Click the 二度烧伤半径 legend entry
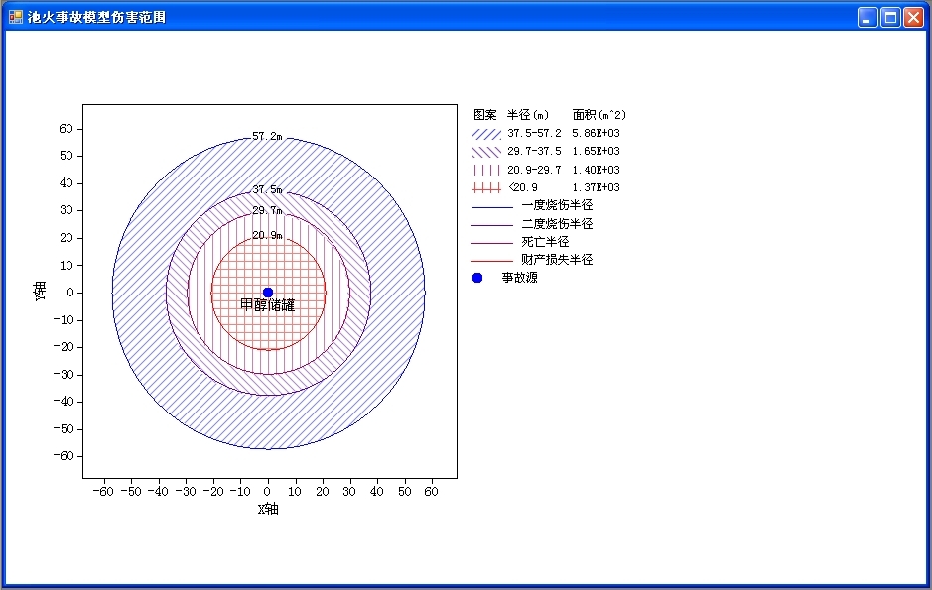The image size is (932, 590). coord(557,224)
